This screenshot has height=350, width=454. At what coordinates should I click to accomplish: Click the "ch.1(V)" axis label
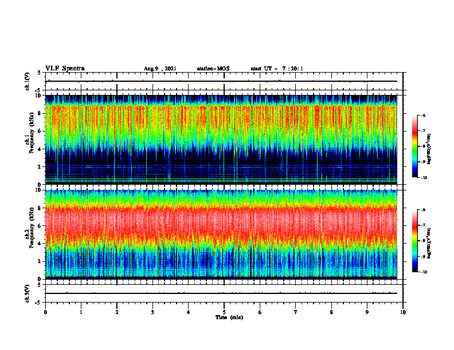pyautogui.click(x=28, y=81)
